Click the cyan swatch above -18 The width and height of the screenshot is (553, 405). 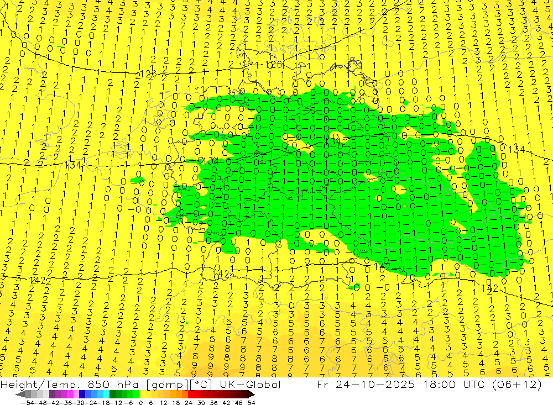tap(106, 395)
